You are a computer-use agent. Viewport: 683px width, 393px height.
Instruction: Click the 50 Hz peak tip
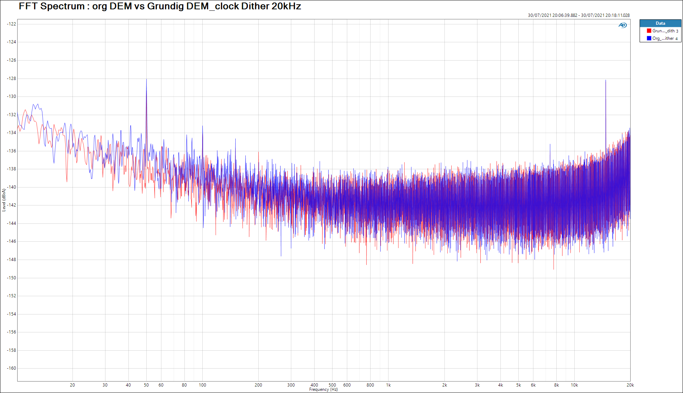(x=146, y=80)
